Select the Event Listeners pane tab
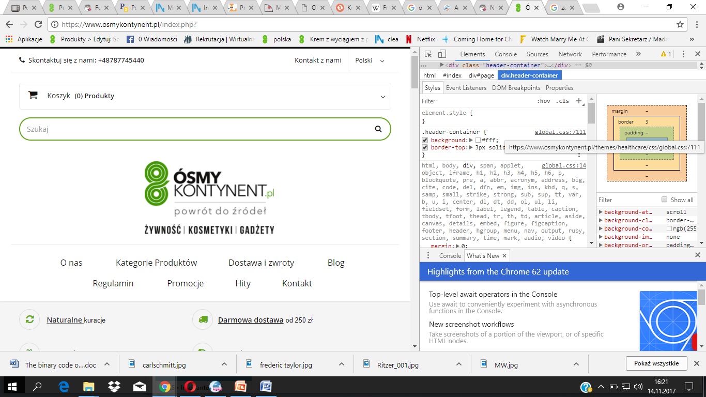The image size is (706, 397). coord(466,88)
